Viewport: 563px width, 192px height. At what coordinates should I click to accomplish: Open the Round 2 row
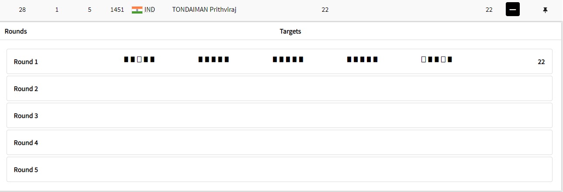tap(280, 88)
